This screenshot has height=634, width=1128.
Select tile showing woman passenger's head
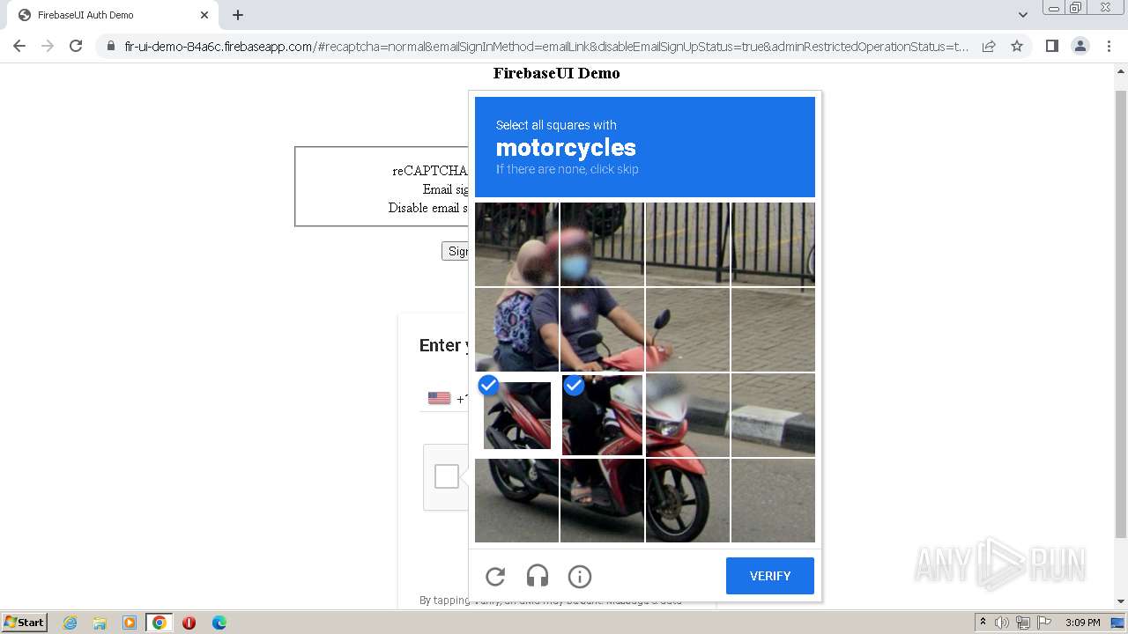pos(516,244)
